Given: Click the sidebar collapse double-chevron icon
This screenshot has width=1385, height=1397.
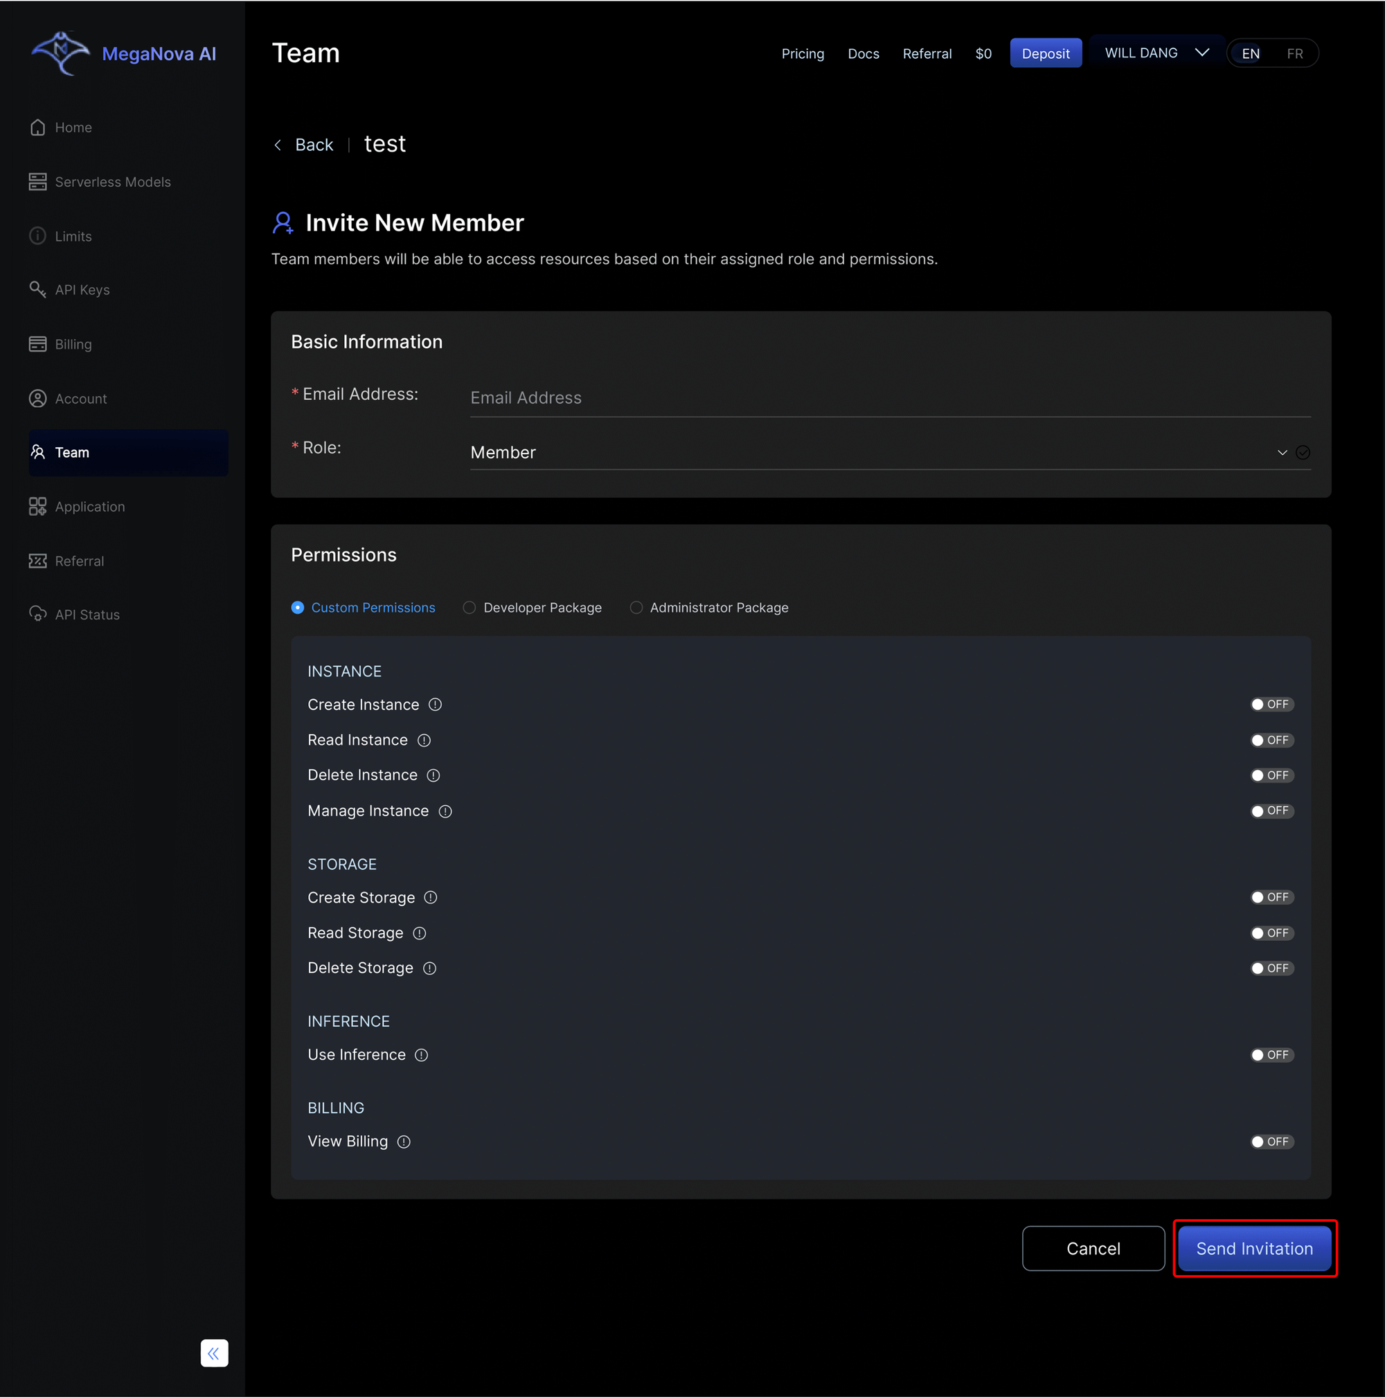Looking at the screenshot, I should (214, 1353).
